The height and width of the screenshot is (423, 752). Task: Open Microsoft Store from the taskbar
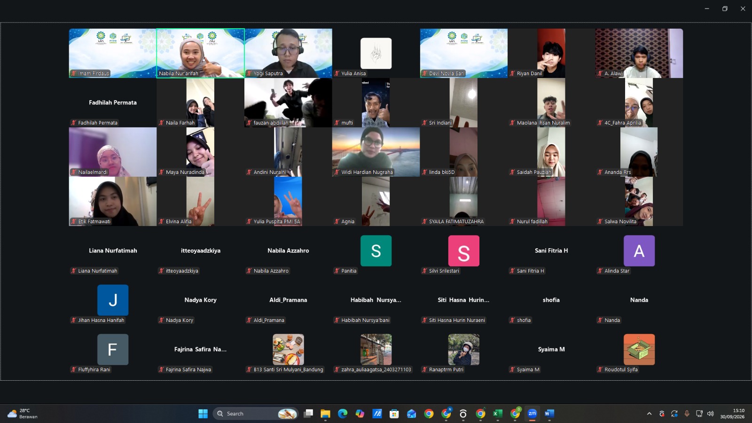point(394,414)
